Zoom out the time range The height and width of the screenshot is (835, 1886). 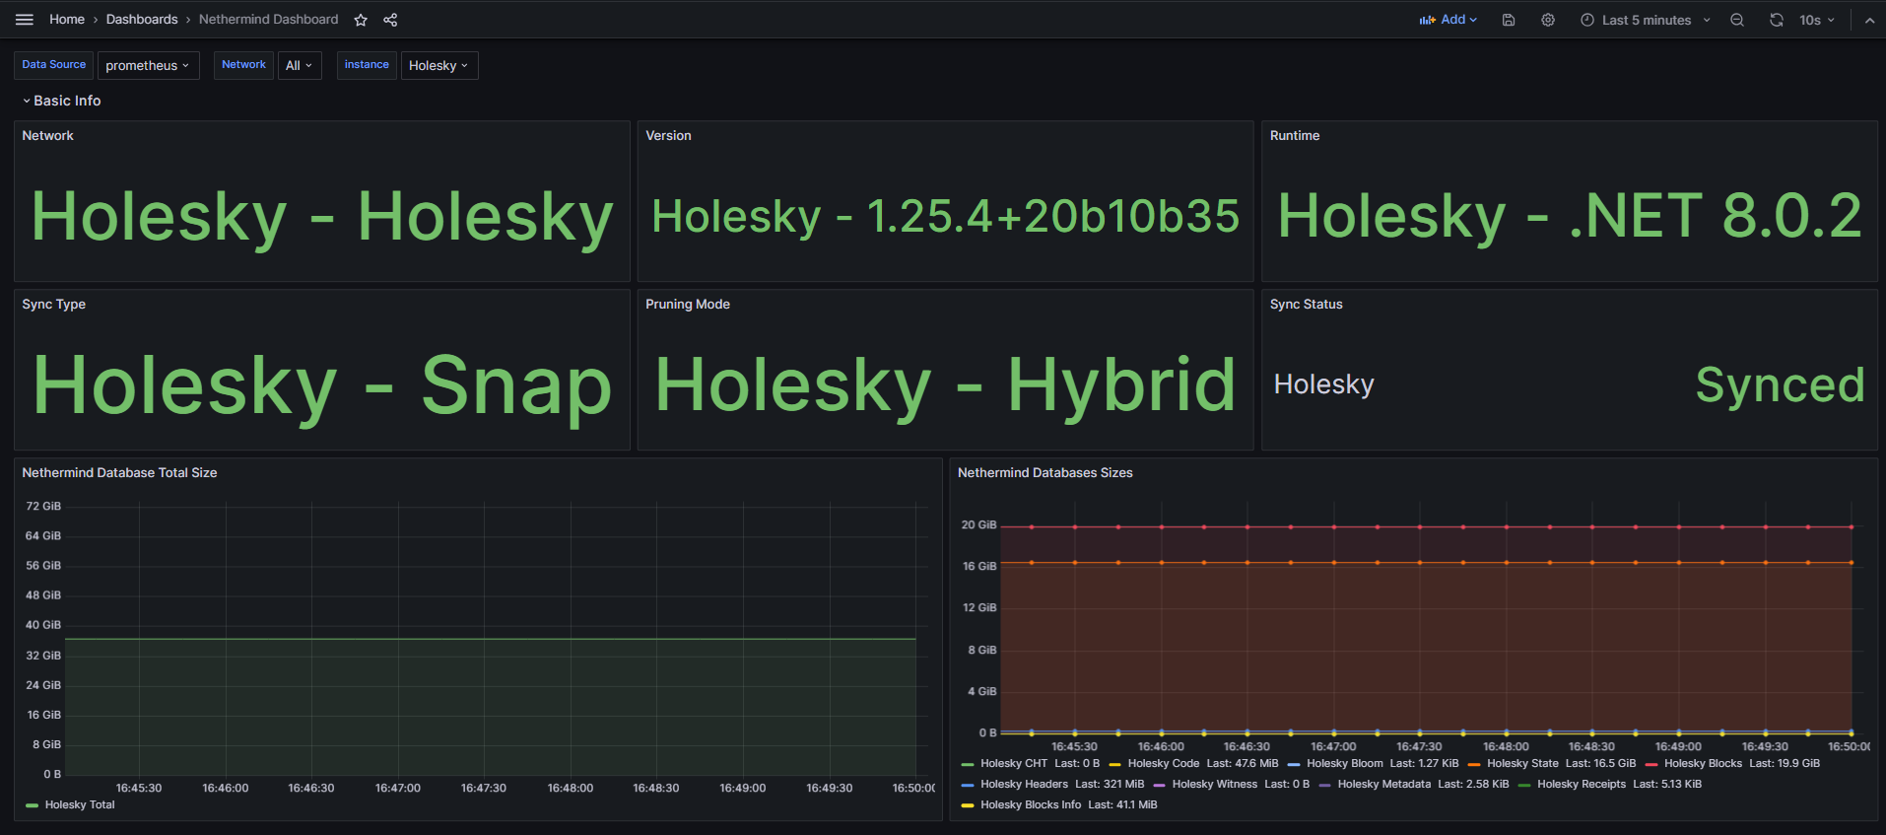(1737, 20)
